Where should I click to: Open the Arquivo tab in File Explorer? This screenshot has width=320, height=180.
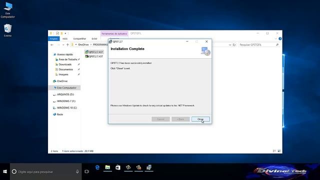(53, 39)
